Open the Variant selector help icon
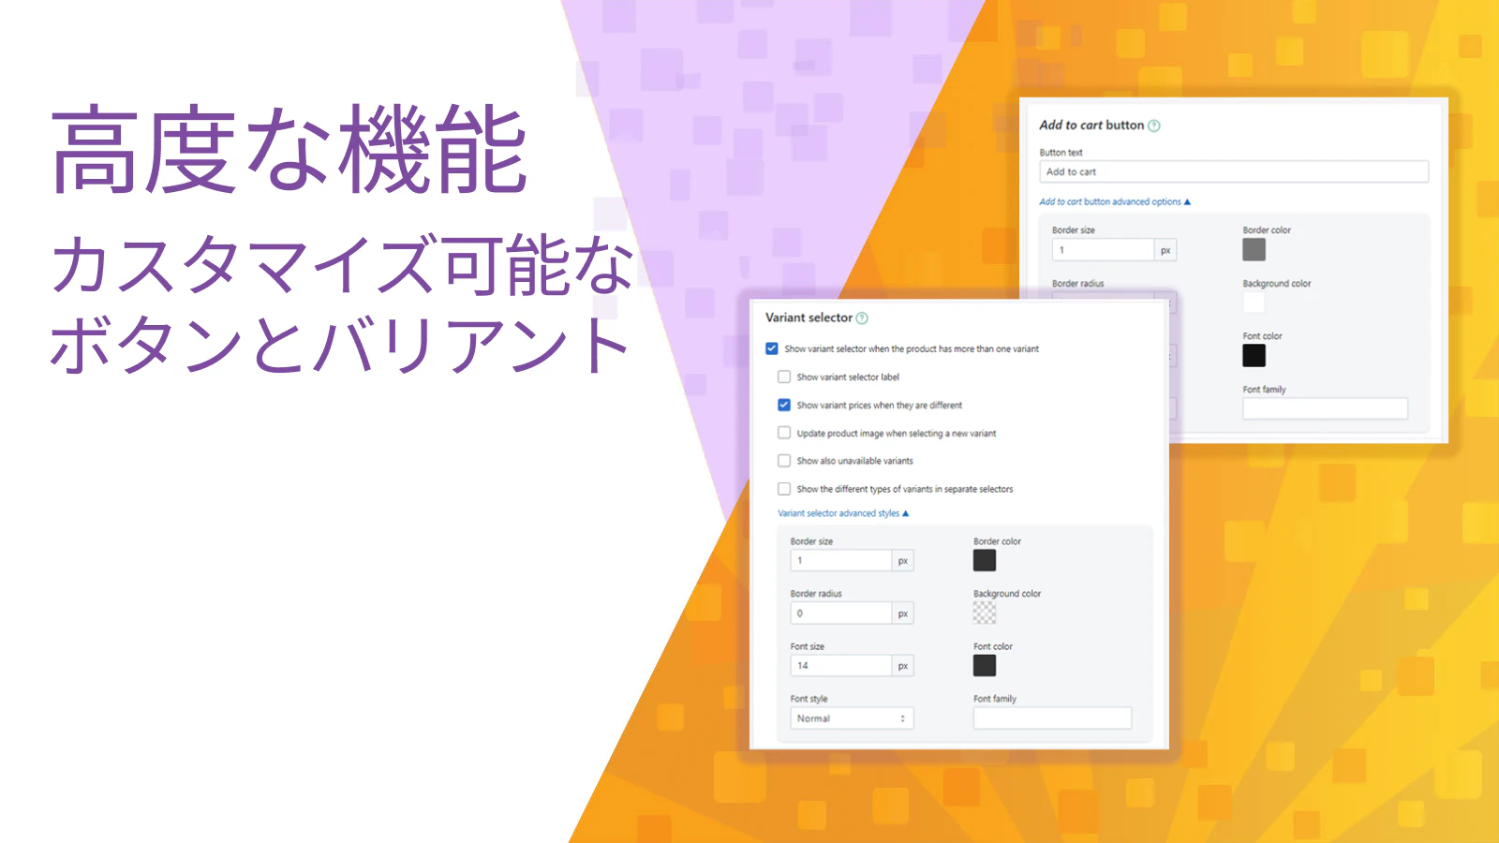Viewport: 1499px width, 843px height. pos(862,318)
